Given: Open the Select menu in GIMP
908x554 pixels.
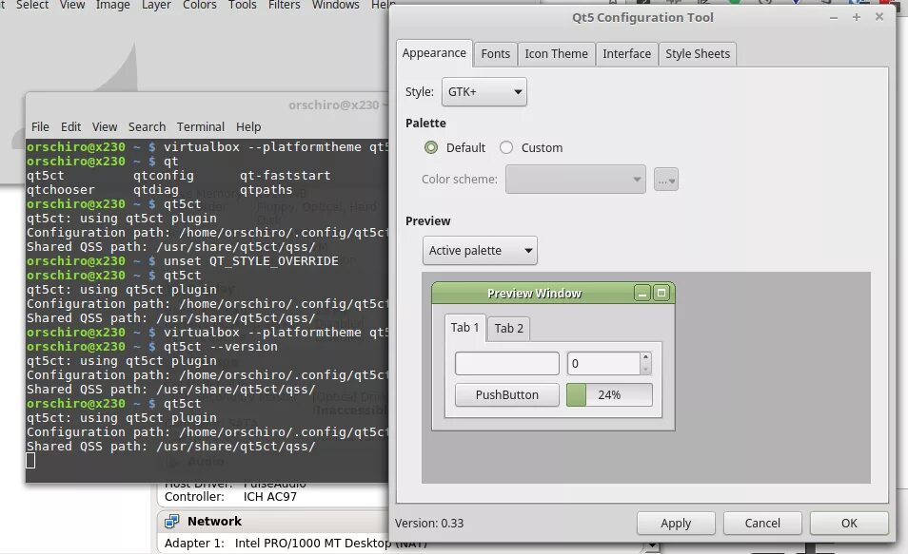Looking at the screenshot, I should [32, 5].
